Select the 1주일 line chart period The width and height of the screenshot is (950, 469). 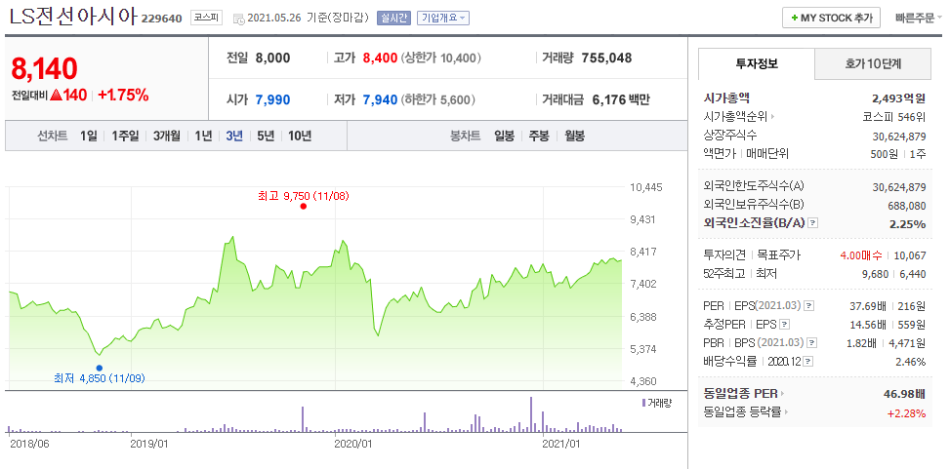125,137
